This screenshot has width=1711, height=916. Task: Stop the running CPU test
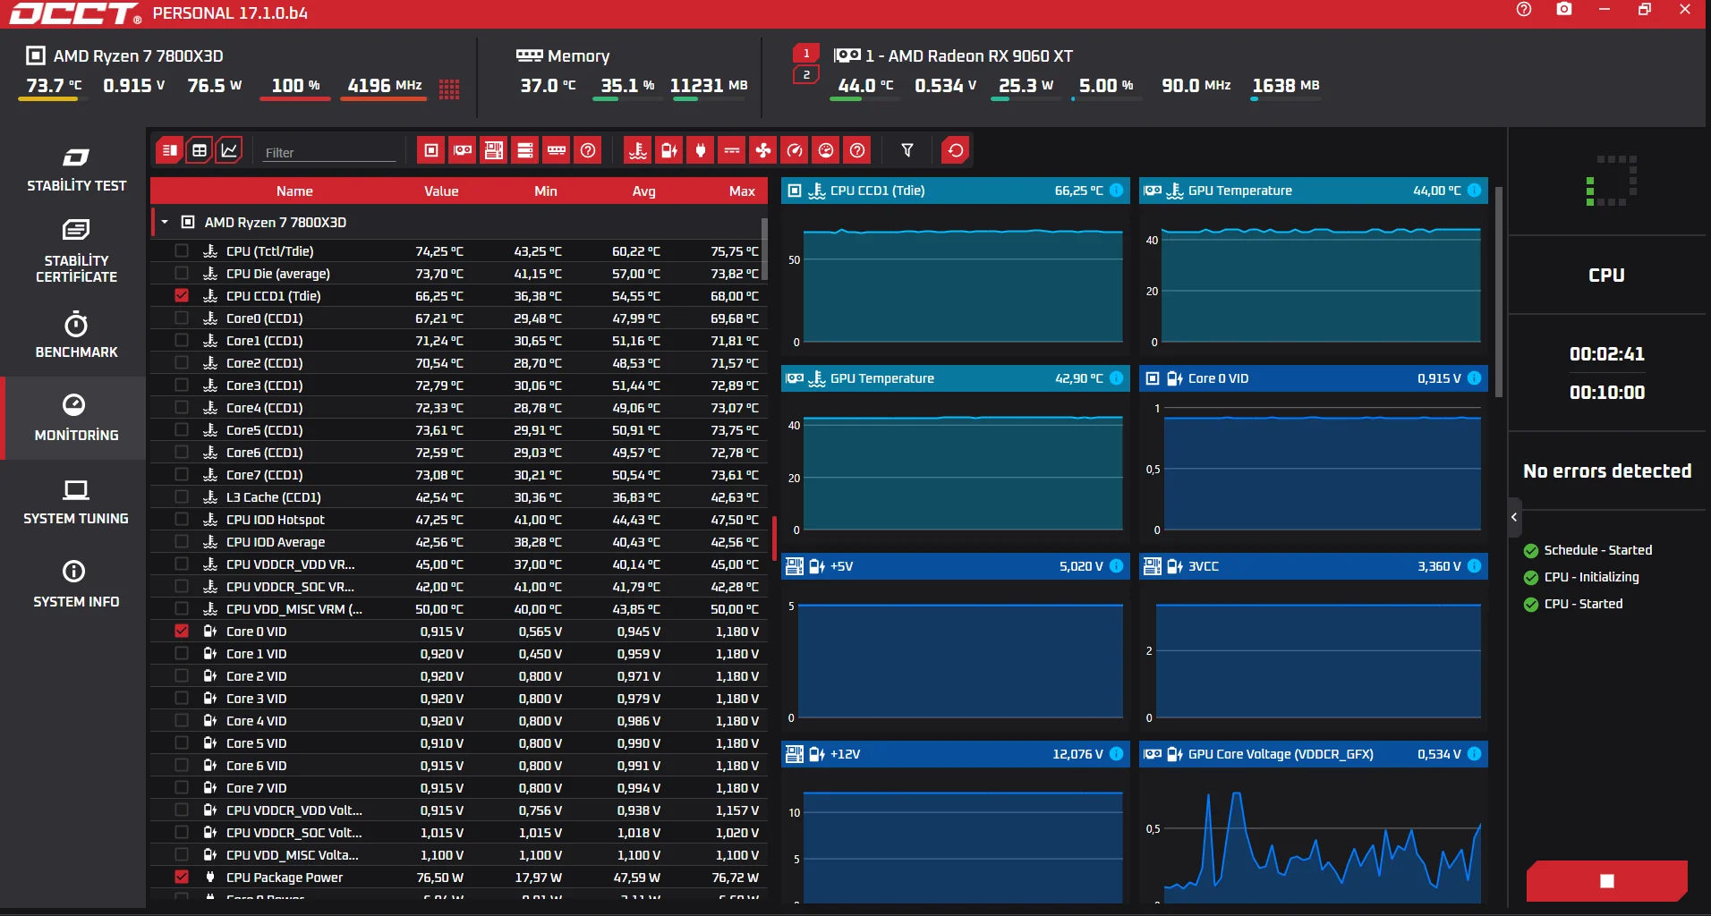pos(1607,881)
